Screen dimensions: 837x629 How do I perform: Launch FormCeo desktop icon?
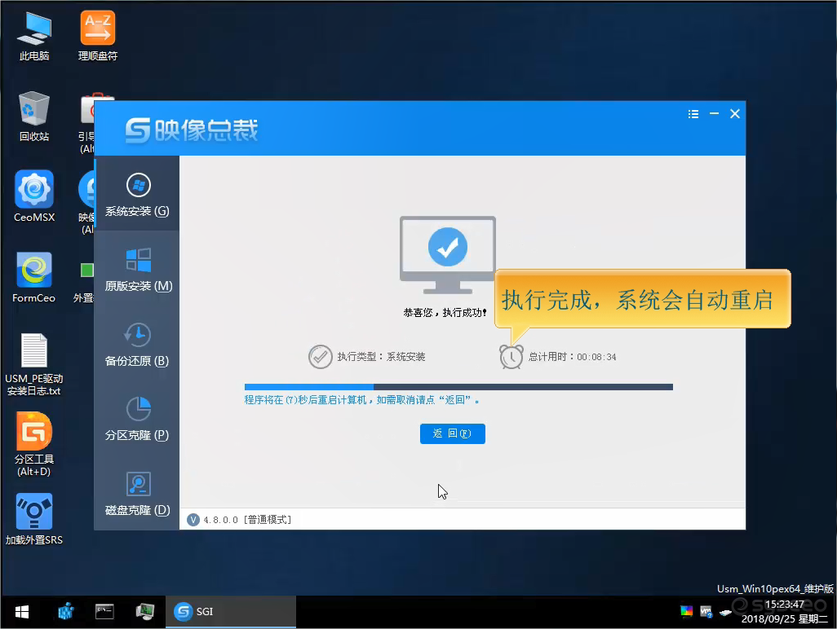(34, 278)
